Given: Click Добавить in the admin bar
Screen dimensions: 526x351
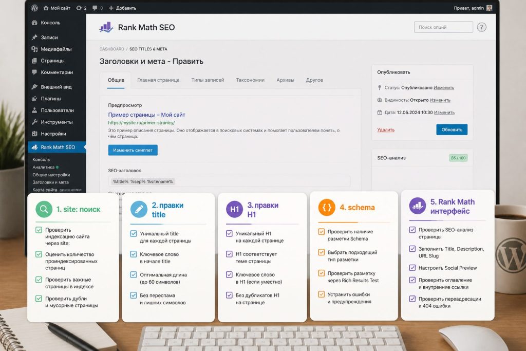Looking at the screenshot, I should click(122, 8).
